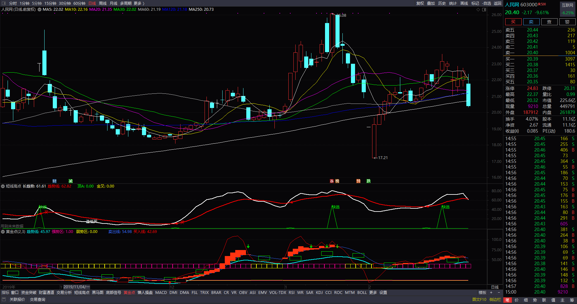Image resolution: width=577 pixels, height=304 pixels.
Task: Expand the 短线高点 indicator dropdown
Action: (3, 186)
